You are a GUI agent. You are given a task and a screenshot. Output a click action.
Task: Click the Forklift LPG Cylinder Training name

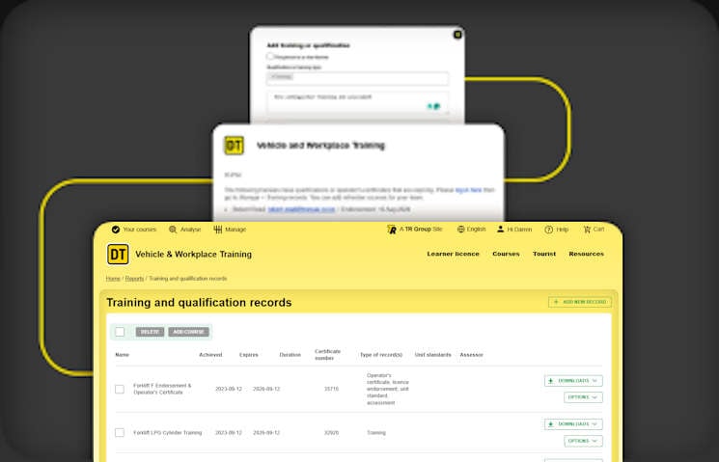click(x=167, y=433)
